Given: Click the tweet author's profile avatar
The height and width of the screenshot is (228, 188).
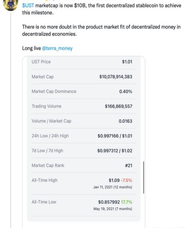Looking at the screenshot, I should 12,5.
